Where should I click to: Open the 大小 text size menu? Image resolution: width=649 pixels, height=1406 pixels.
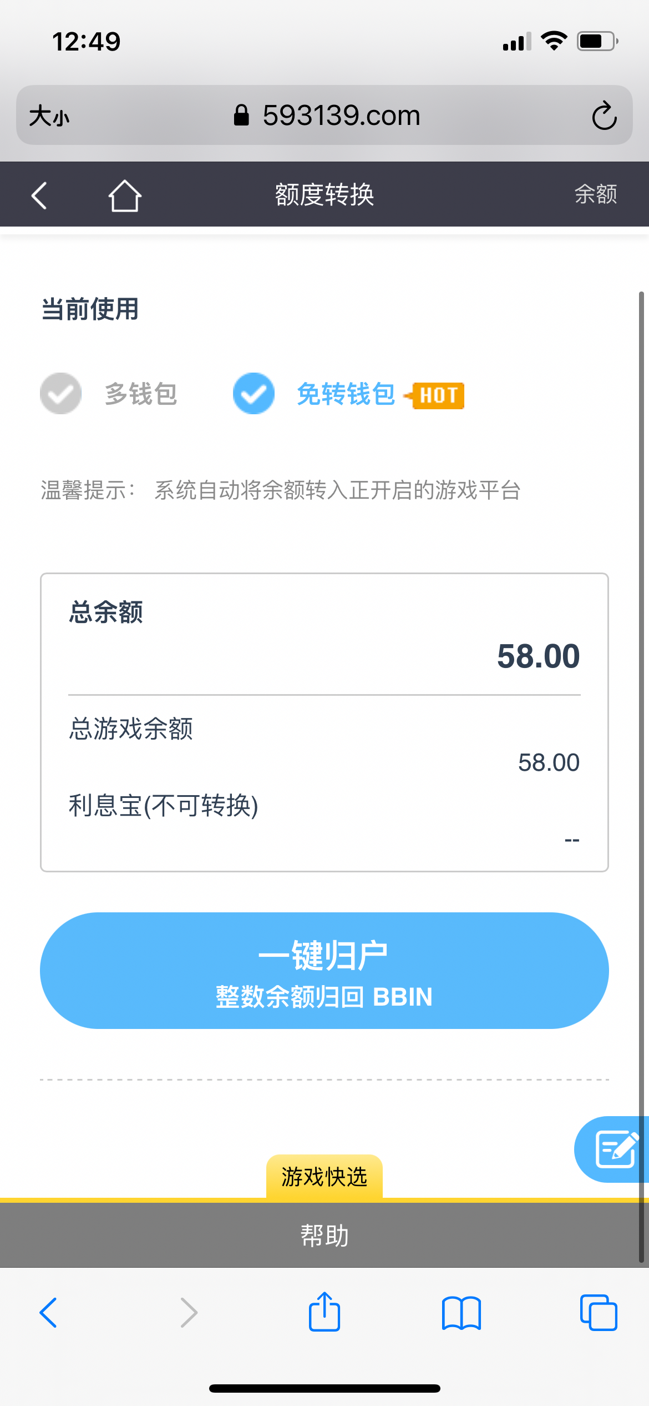coord(49,117)
